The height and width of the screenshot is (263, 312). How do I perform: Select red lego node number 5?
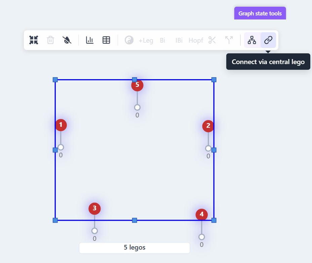point(137,85)
